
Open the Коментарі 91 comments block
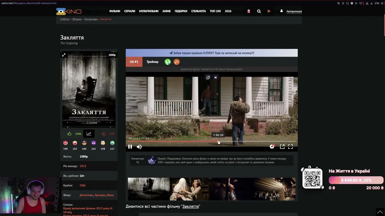tap(138, 160)
